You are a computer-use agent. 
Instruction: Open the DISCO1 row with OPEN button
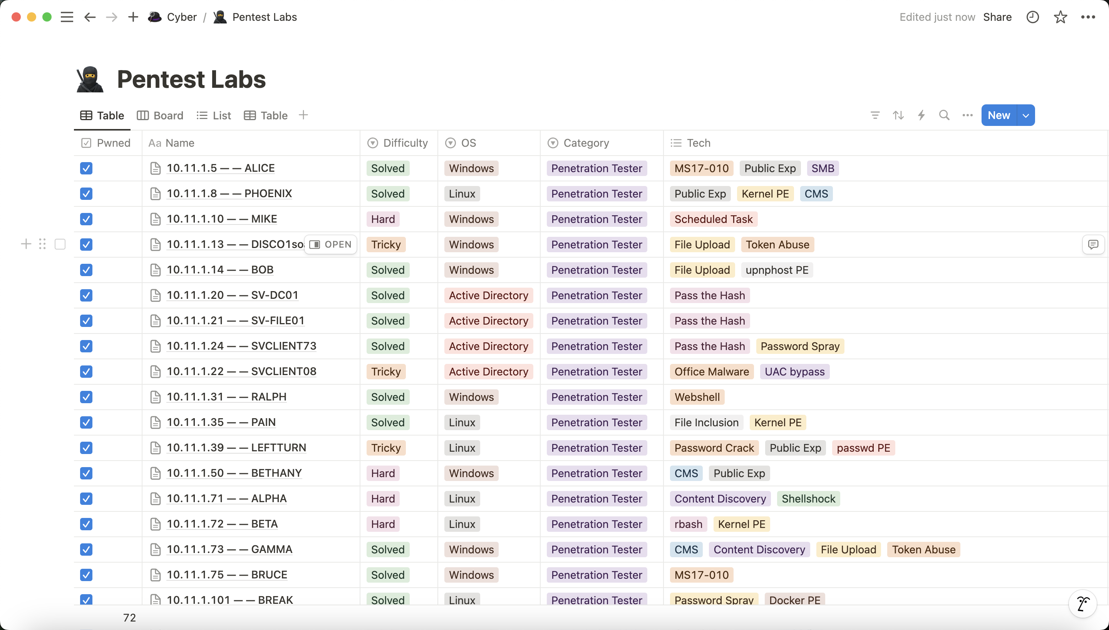pyautogui.click(x=330, y=245)
